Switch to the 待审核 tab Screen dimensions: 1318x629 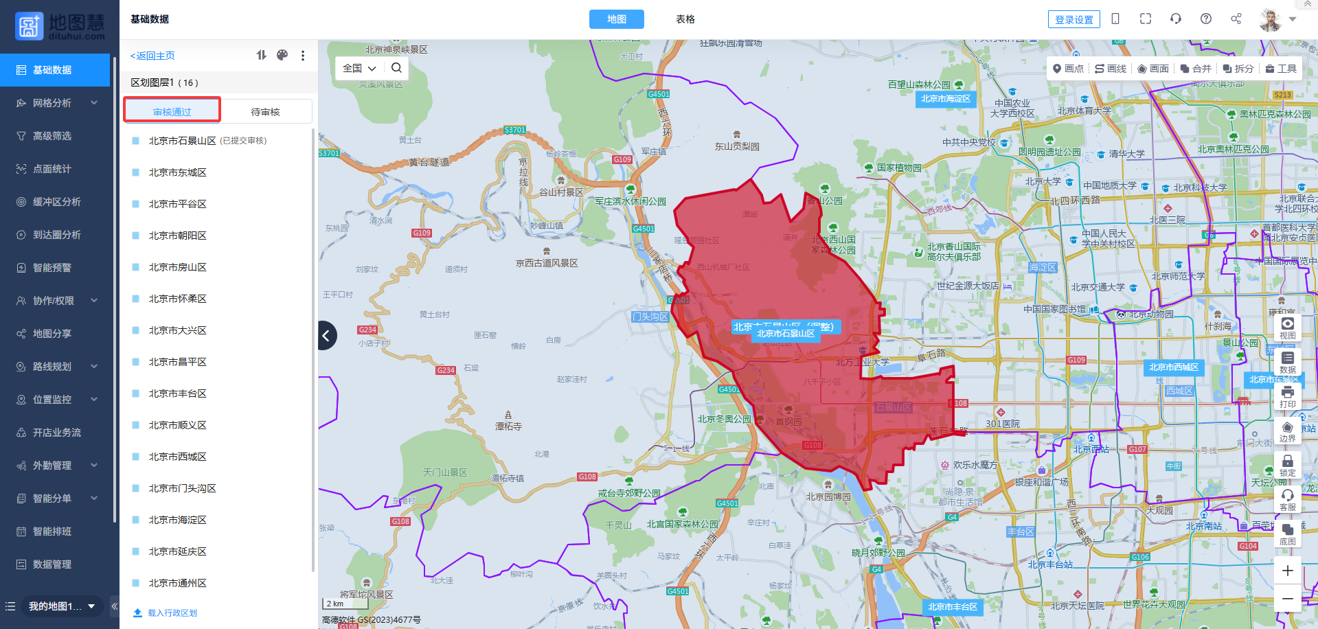click(x=265, y=112)
